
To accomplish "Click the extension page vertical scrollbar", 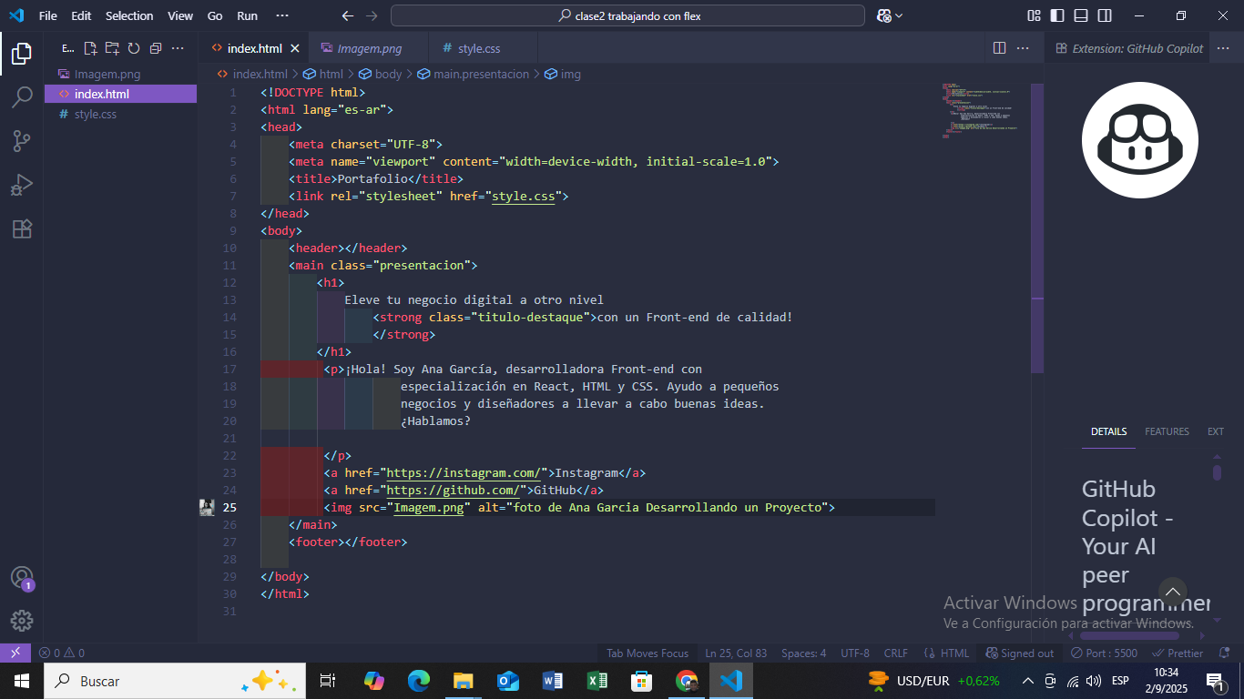I will 1217,472.
